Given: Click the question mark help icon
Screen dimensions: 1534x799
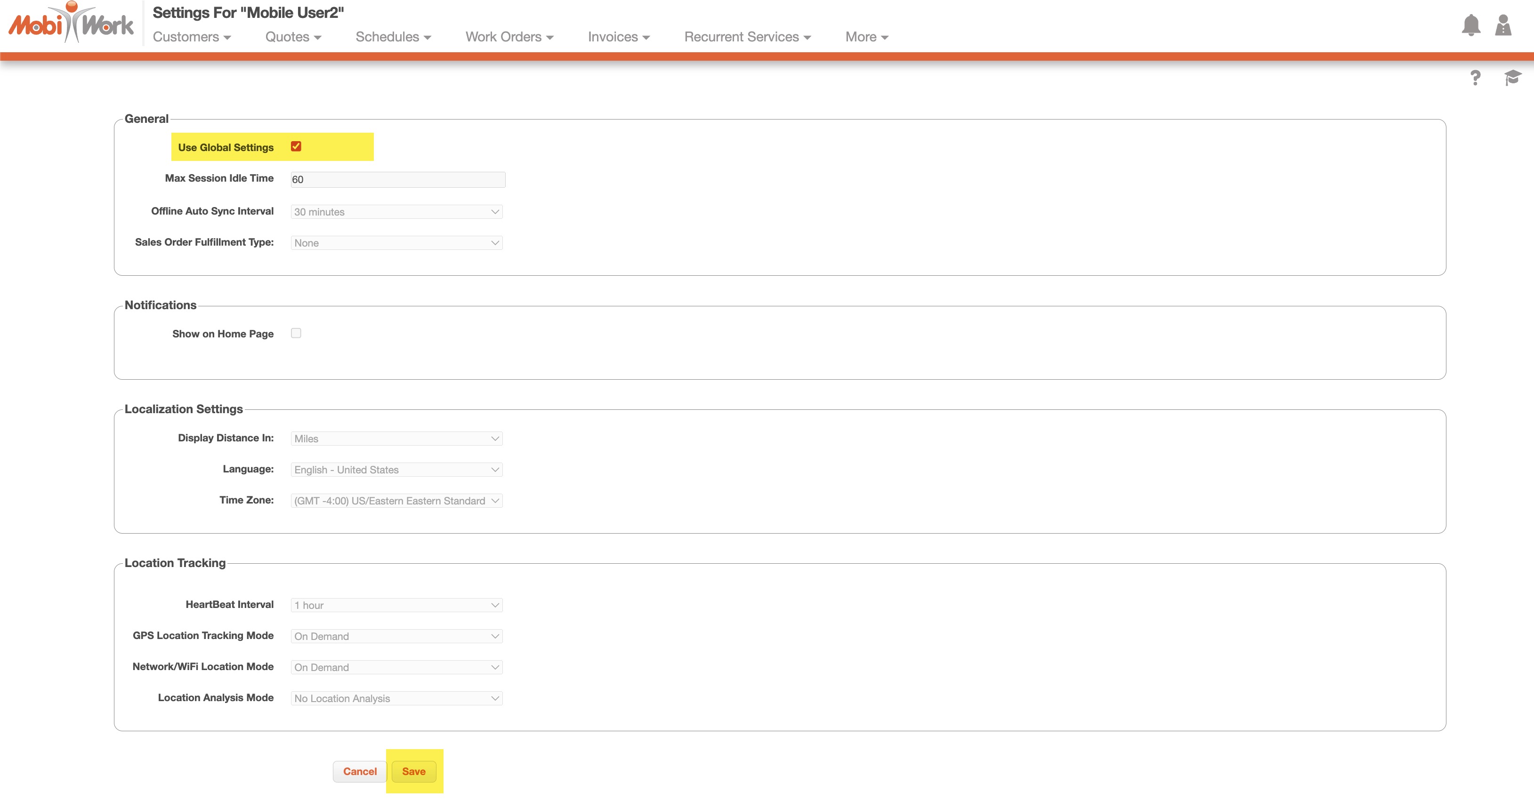Looking at the screenshot, I should click(x=1475, y=78).
